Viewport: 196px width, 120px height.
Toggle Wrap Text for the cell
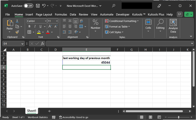(81, 21)
